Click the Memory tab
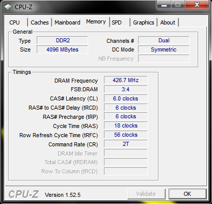Image resolution: width=212 pixels, height=204 pixels. tap(96, 22)
